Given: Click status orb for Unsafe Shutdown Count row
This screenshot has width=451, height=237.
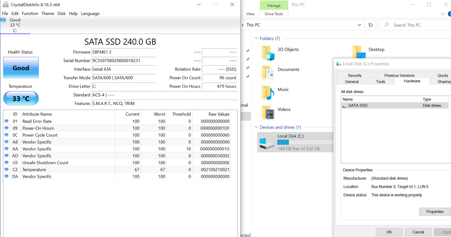Looking at the screenshot, I should pos(6,163).
